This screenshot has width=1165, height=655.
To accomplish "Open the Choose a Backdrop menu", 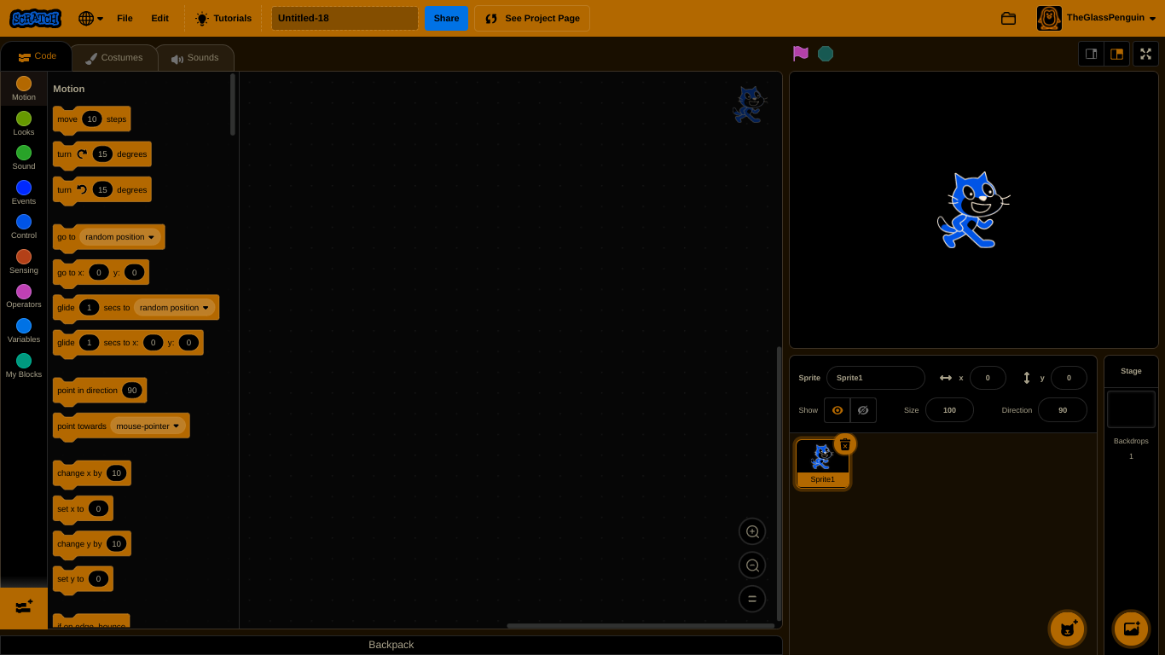I will pos(1131,629).
